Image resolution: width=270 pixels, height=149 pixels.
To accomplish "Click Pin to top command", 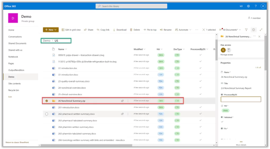I will pyautogui.click(x=150, y=30).
